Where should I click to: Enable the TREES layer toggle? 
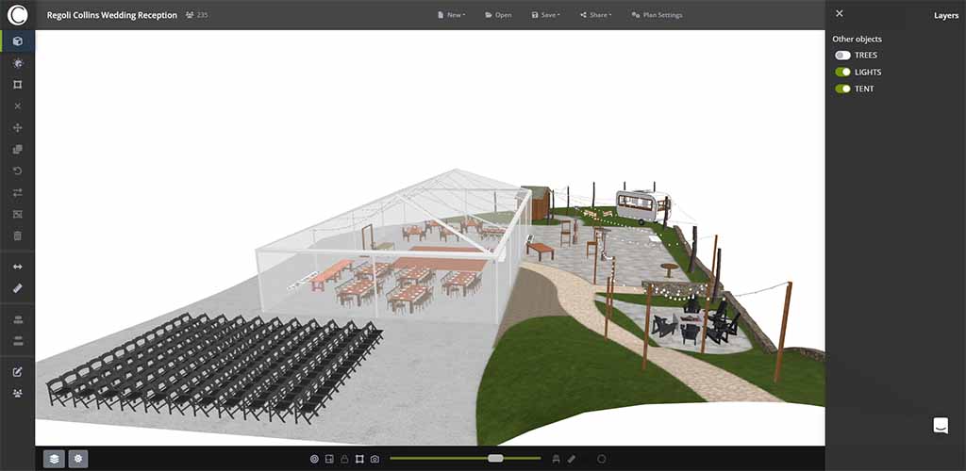842,56
